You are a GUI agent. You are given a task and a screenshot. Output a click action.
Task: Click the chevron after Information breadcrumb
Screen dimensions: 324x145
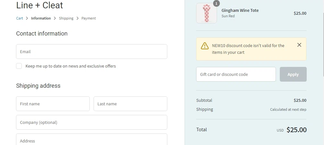click(55, 18)
